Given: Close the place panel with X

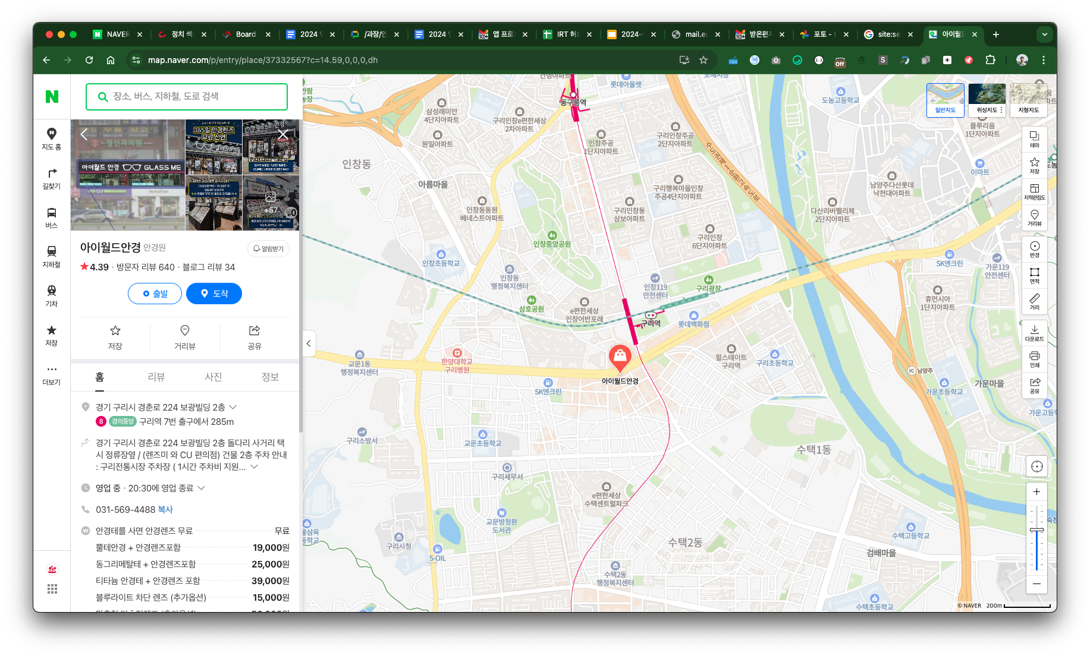Looking at the screenshot, I should point(283,134).
